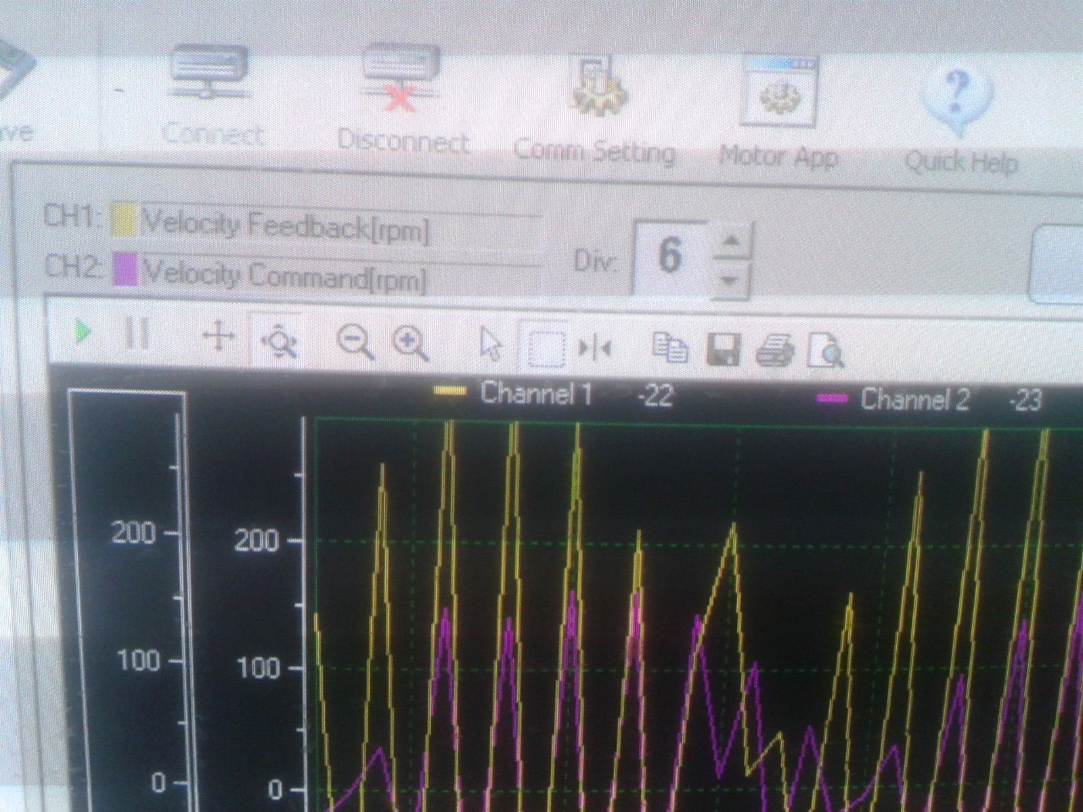Save the chart with floppy icon
Image resolution: width=1083 pixels, height=812 pixels.
(x=724, y=350)
